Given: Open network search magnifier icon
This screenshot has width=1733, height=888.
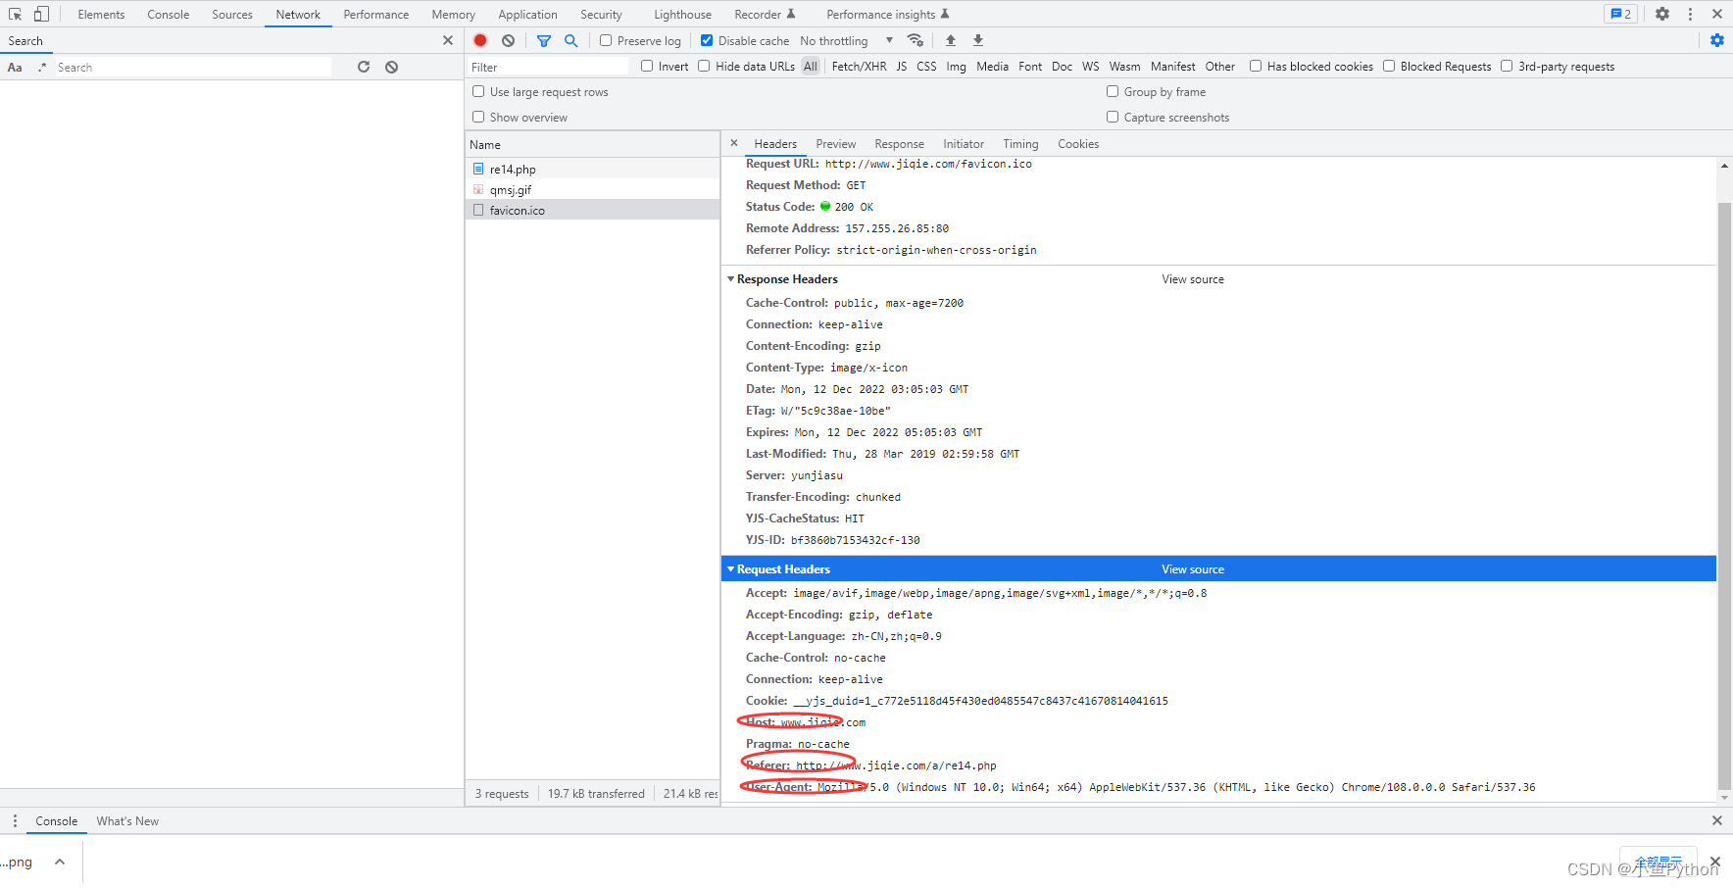Looking at the screenshot, I should pyautogui.click(x=571, y=40).
